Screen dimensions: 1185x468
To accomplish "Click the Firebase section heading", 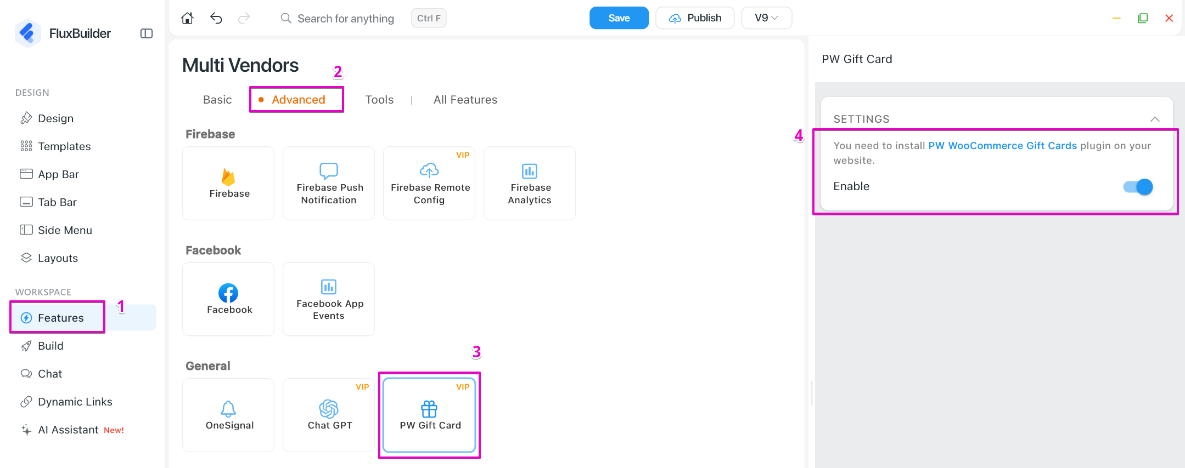I will pyautogui.click(x=210, y=134).
